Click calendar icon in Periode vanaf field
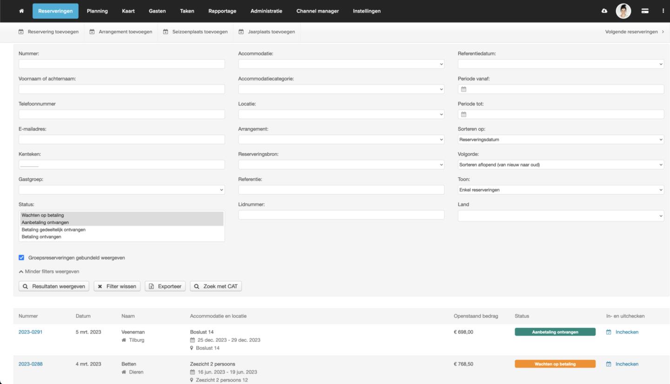 tap(464, 89)
